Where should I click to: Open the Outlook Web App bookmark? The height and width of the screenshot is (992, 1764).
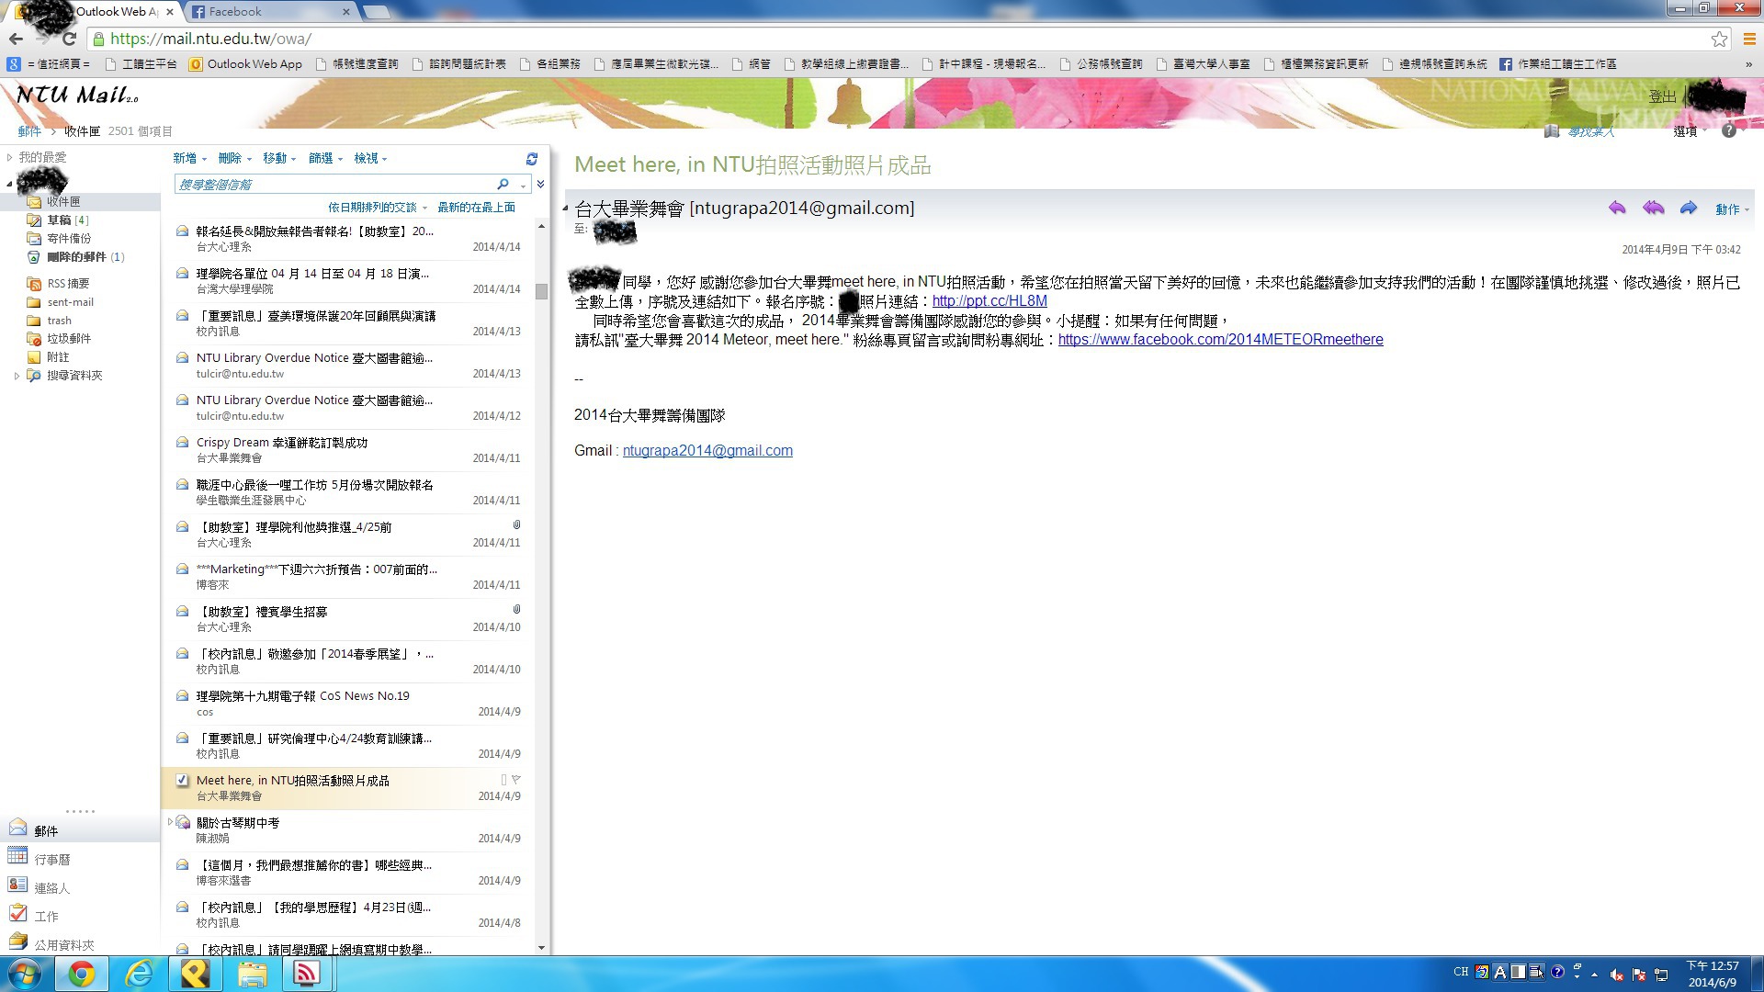[x=245, y=64]
